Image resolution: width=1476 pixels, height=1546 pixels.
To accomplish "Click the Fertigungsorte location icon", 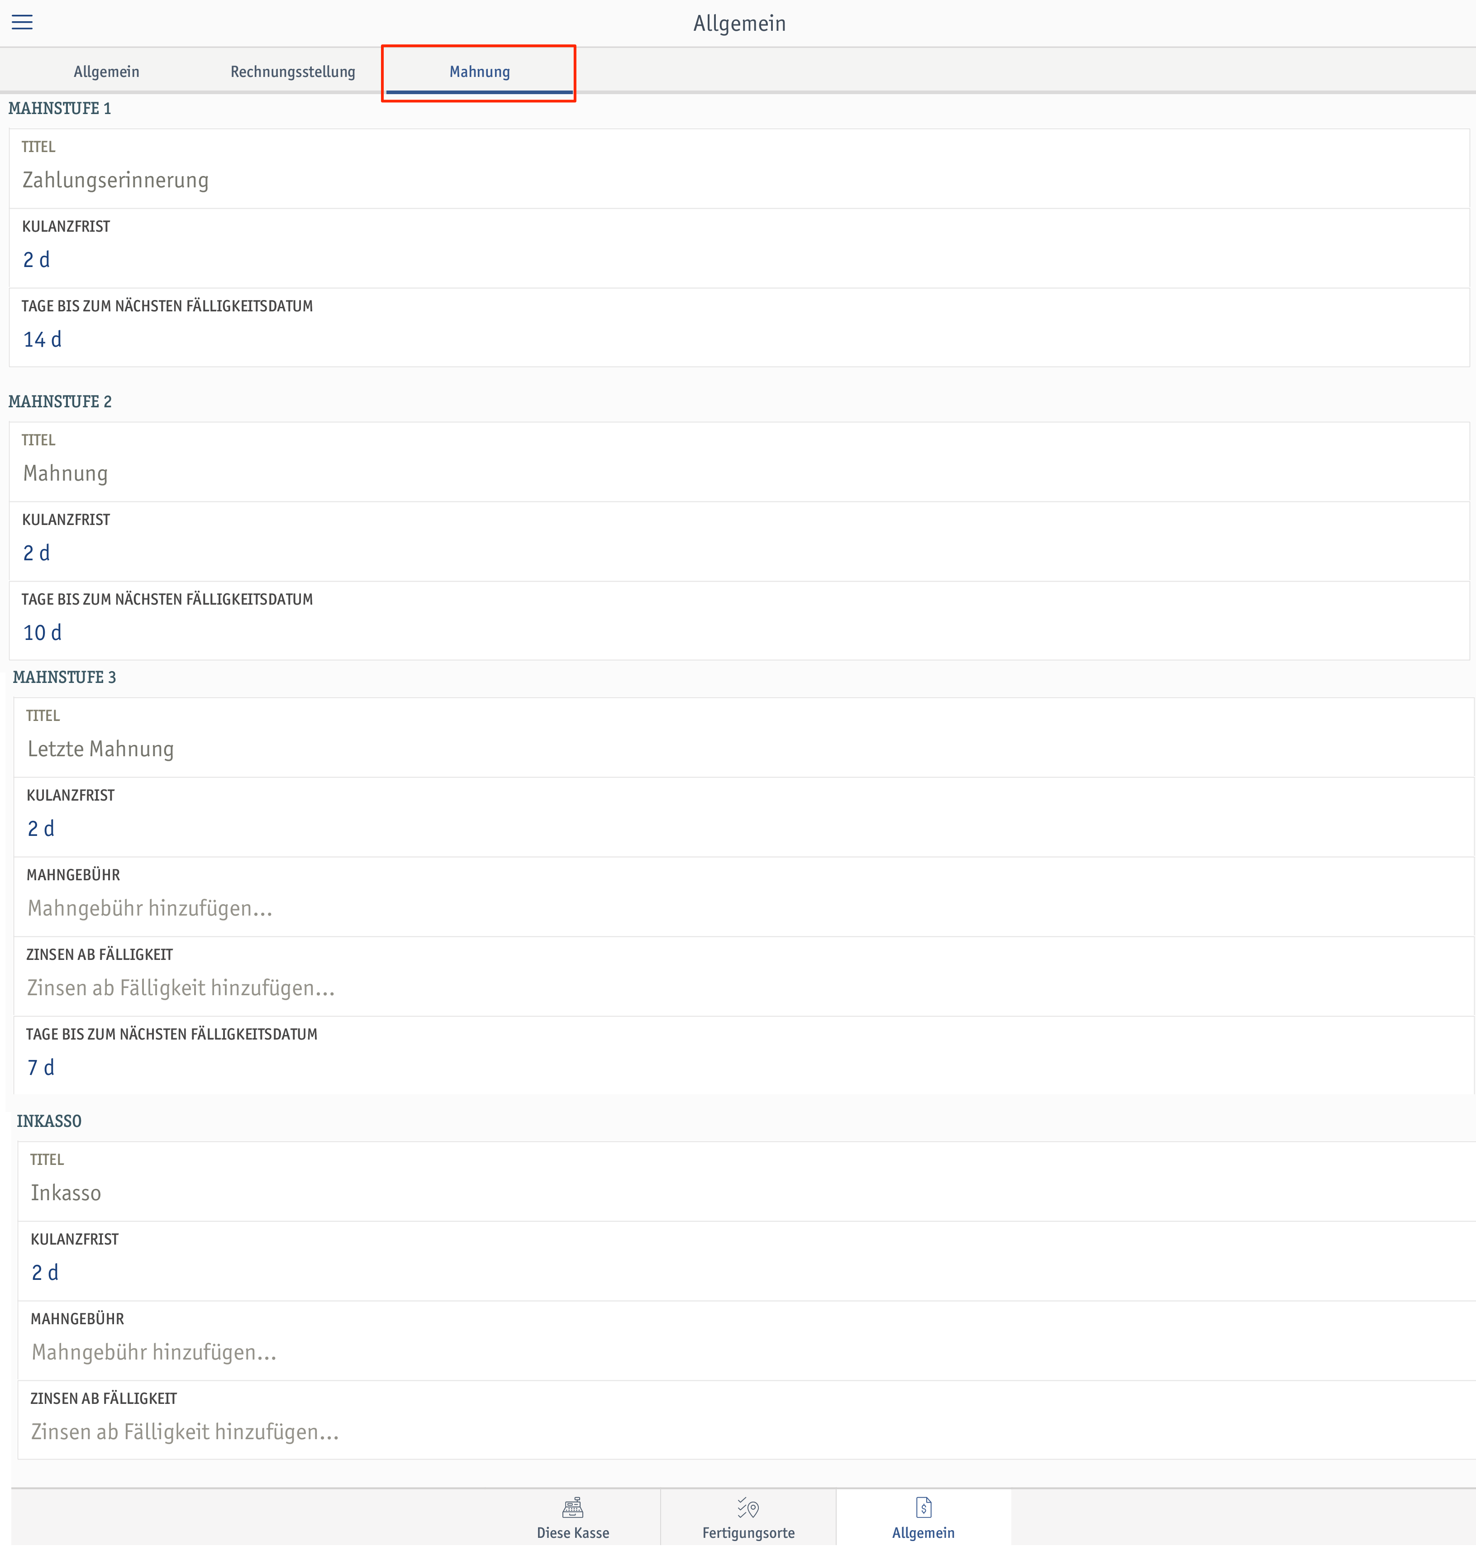I will coord(748,1507).
